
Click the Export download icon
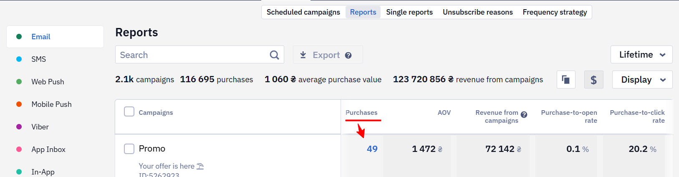[303, 55]
